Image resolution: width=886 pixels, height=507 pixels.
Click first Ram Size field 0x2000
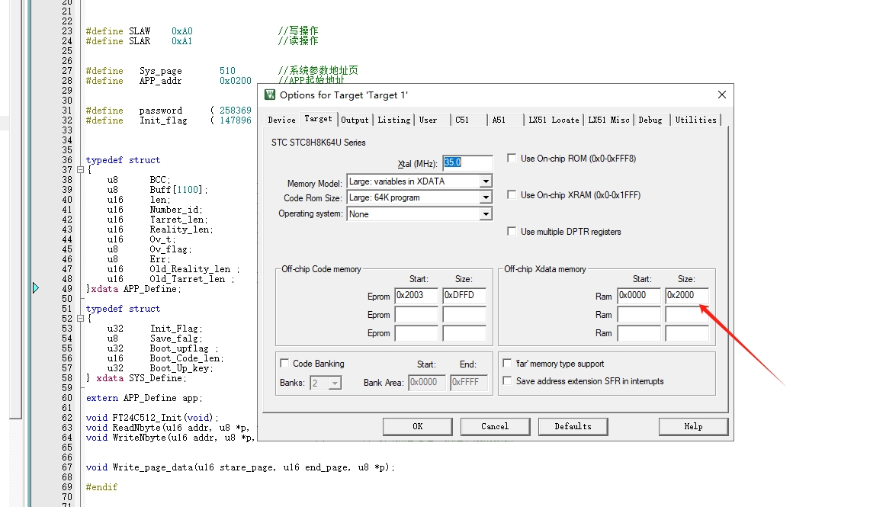687,295
